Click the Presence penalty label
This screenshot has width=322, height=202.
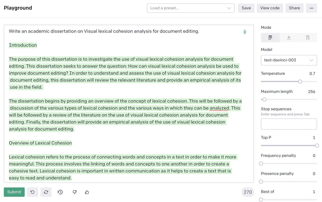tap(277, 174)
